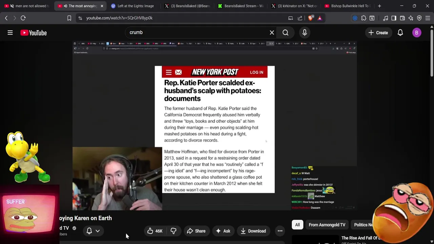Unmute the 'men are not allowed' tab

12,6
